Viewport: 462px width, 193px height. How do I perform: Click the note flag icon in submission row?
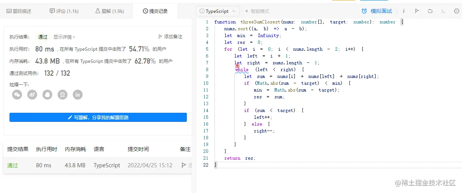pos(184,165)
